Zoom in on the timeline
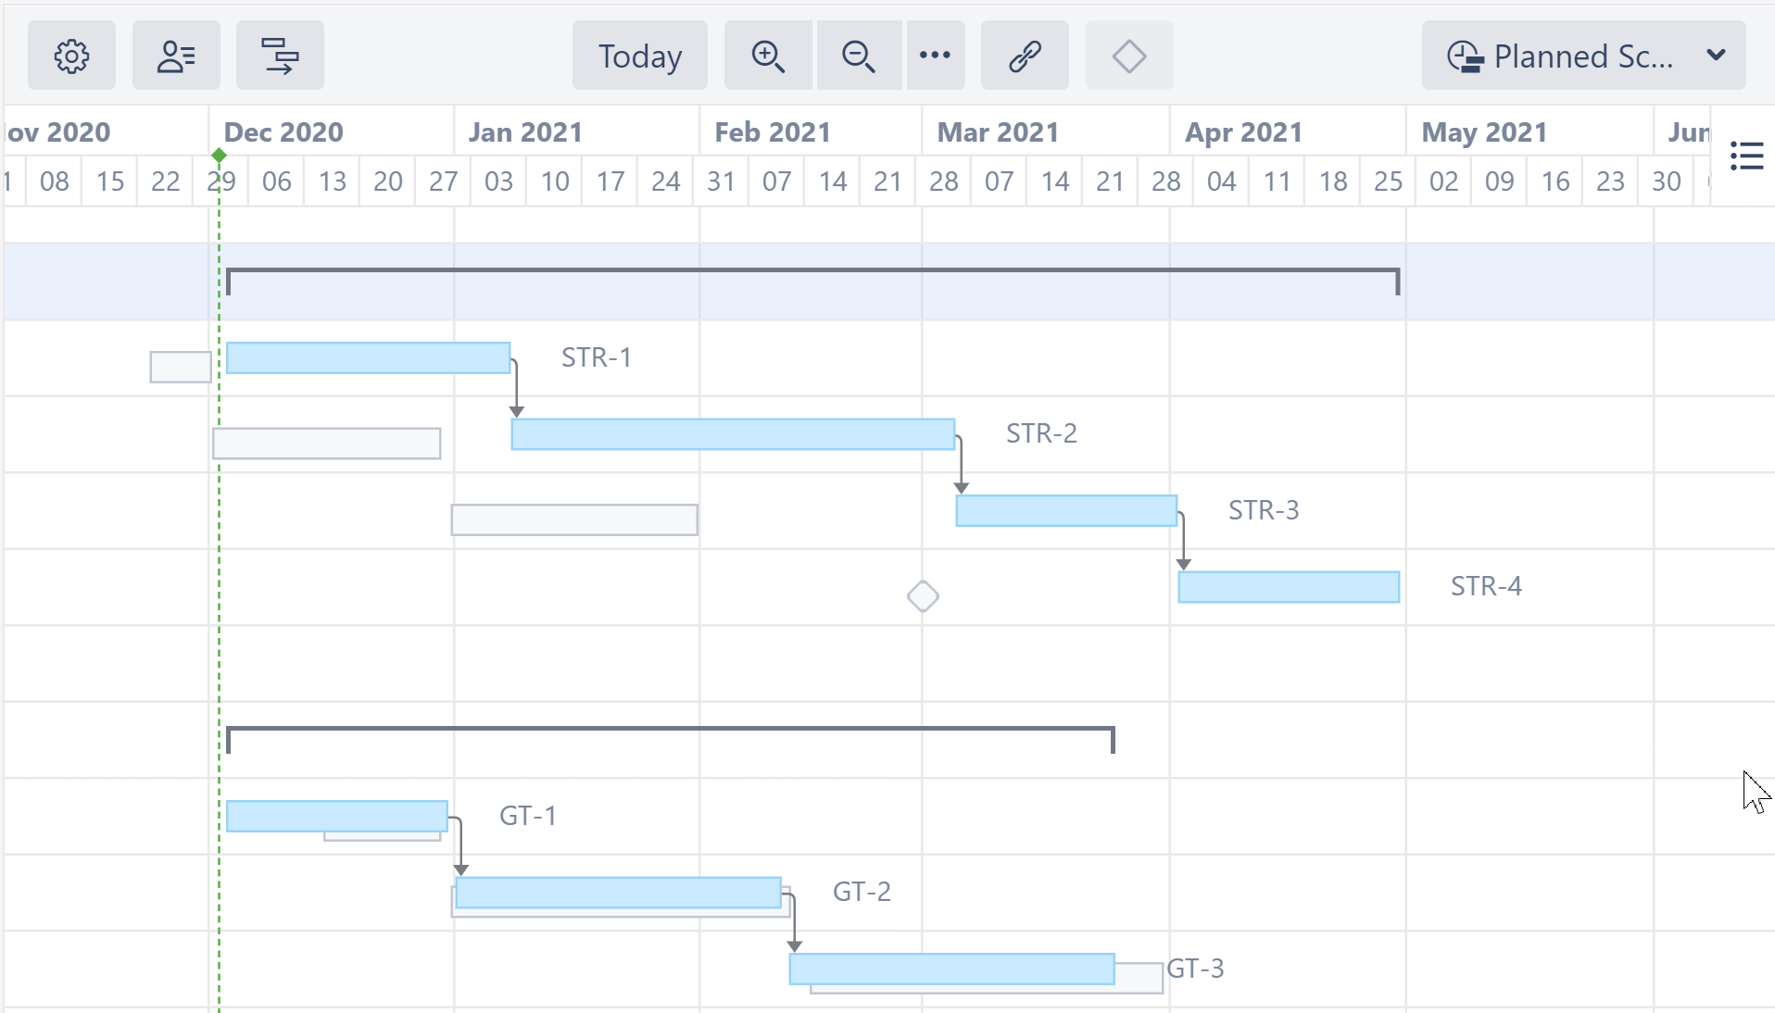1775x1013 pixels. (768, 56)
